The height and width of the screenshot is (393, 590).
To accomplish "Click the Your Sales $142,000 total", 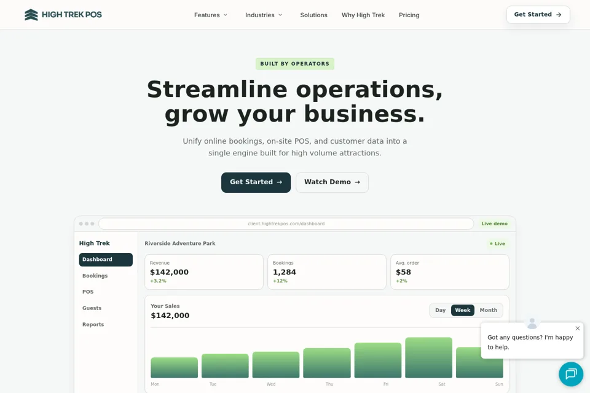I will 170,316.
